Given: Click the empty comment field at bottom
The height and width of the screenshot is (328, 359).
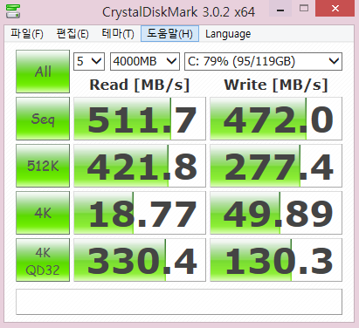Looking at the screenshot, I should point(179,302).
